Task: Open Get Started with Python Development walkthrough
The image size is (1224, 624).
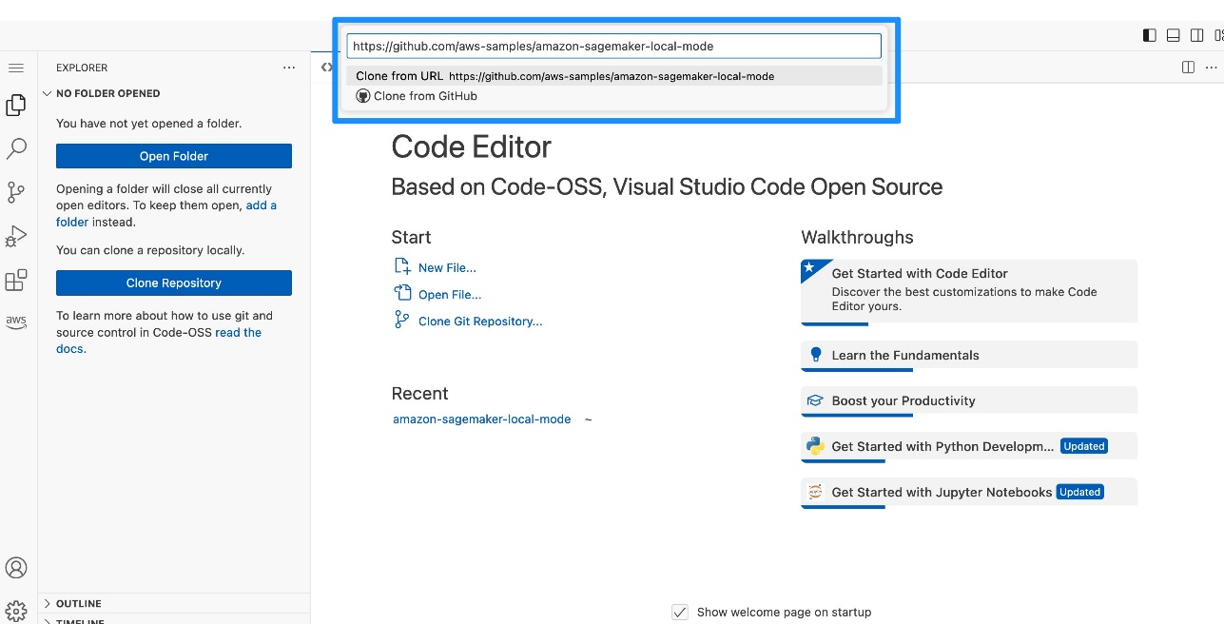Action: (x=969, y=446)
